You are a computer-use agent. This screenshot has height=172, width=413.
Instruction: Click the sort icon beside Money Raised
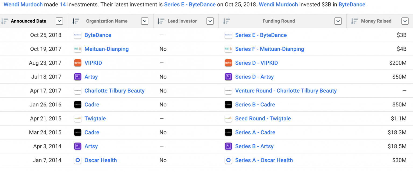(354, 21)
